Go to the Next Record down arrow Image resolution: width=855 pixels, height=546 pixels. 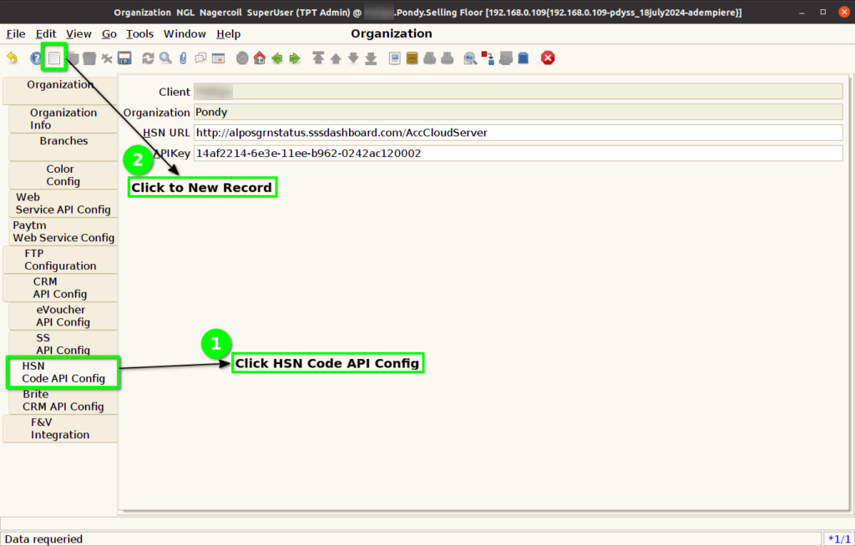pos(353,58)
